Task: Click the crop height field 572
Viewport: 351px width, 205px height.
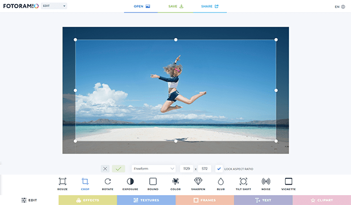Action: tap(205, 168)
